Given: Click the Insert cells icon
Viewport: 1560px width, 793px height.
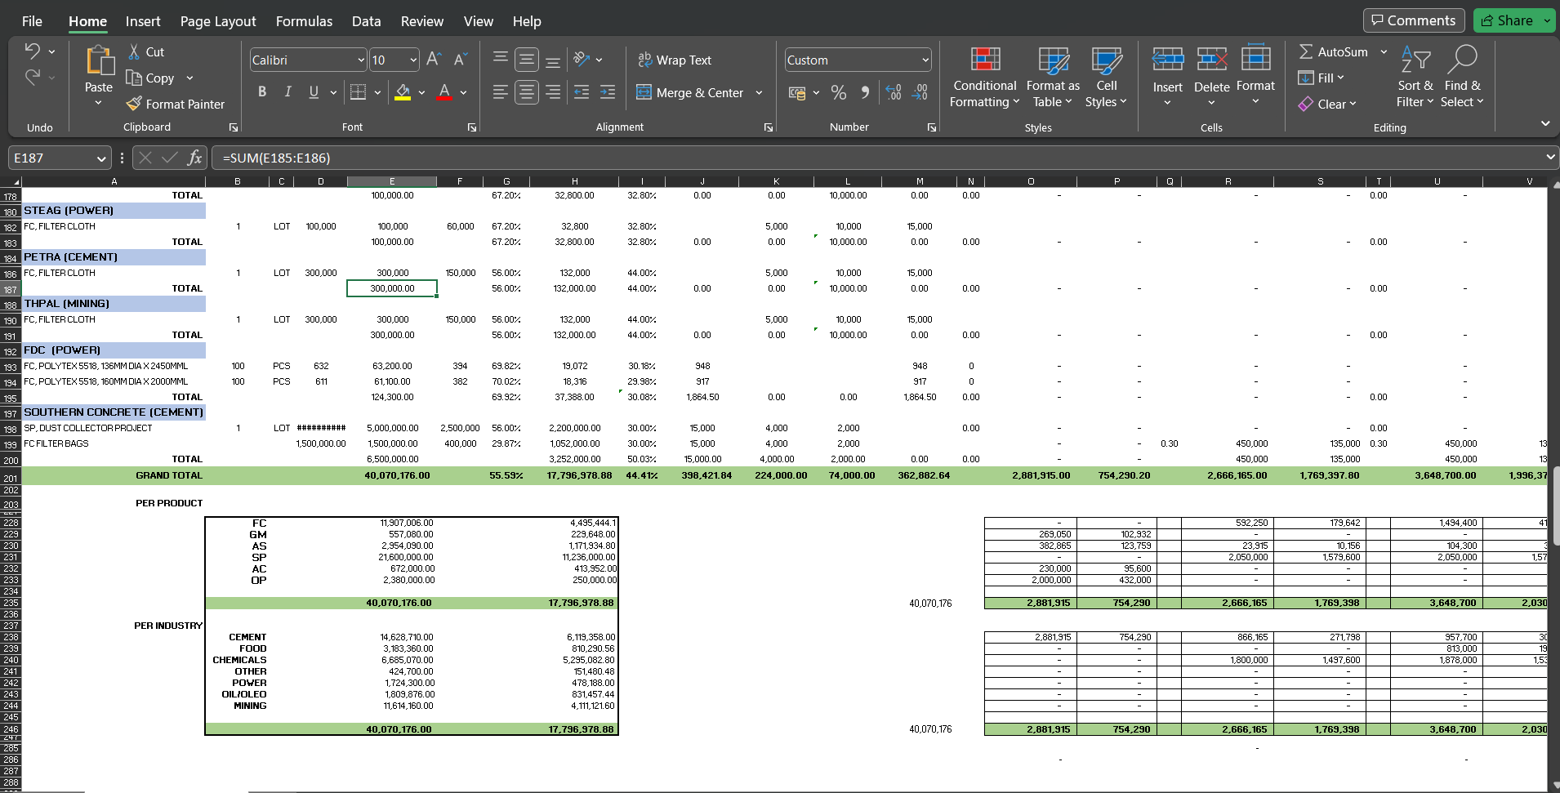Looking at the screenshot, I should [1168, 60].
